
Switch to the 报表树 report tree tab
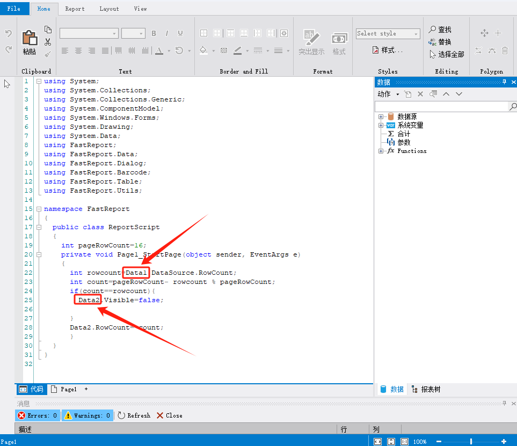[x=426, y=389]
